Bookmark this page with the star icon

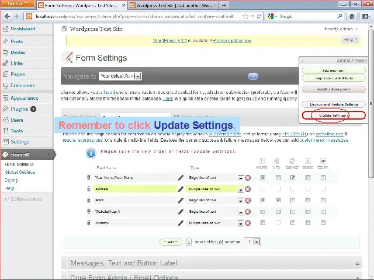(245, 16)
